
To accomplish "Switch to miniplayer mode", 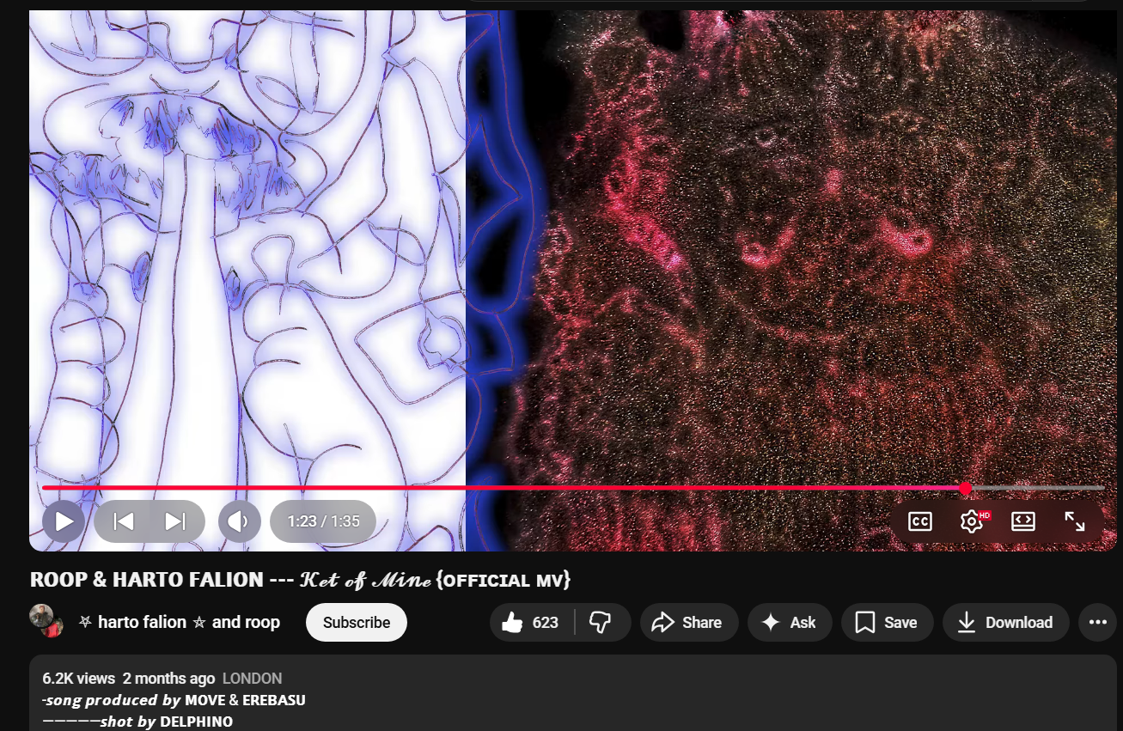I will [1023, 521].
